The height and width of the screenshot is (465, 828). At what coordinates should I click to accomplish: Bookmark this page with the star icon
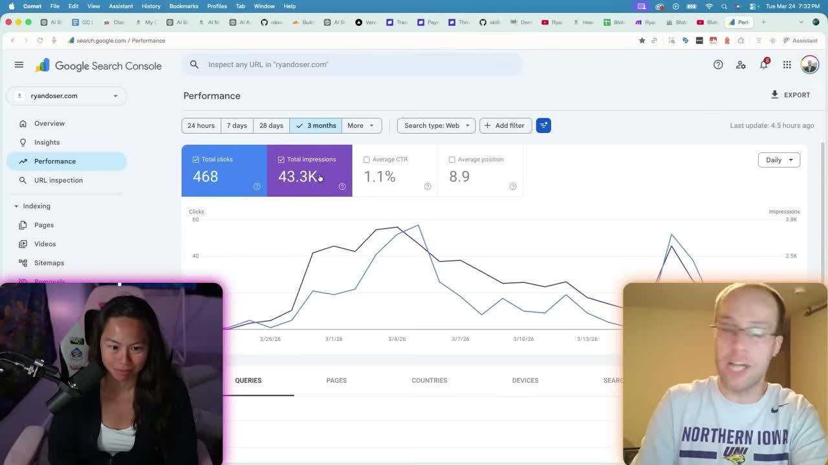[642, 41]
